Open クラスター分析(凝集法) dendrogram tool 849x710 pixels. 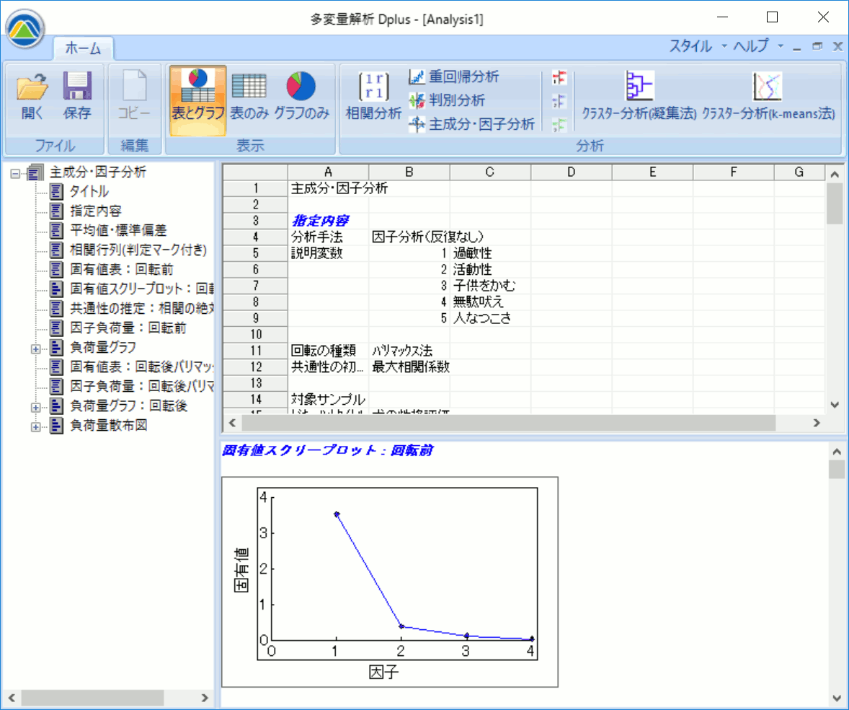(x=639, y=96)
